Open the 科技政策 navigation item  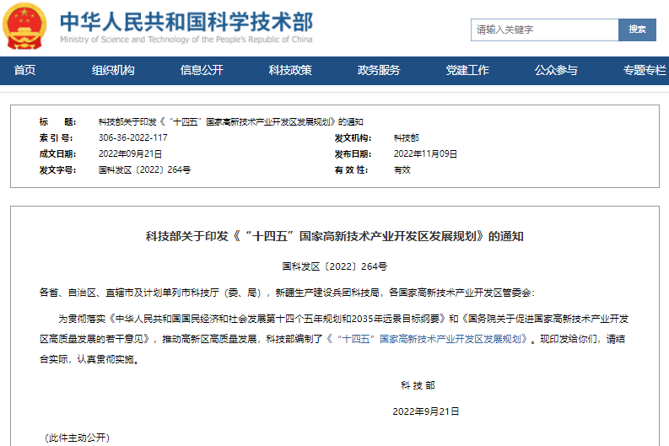pos(290,71)
